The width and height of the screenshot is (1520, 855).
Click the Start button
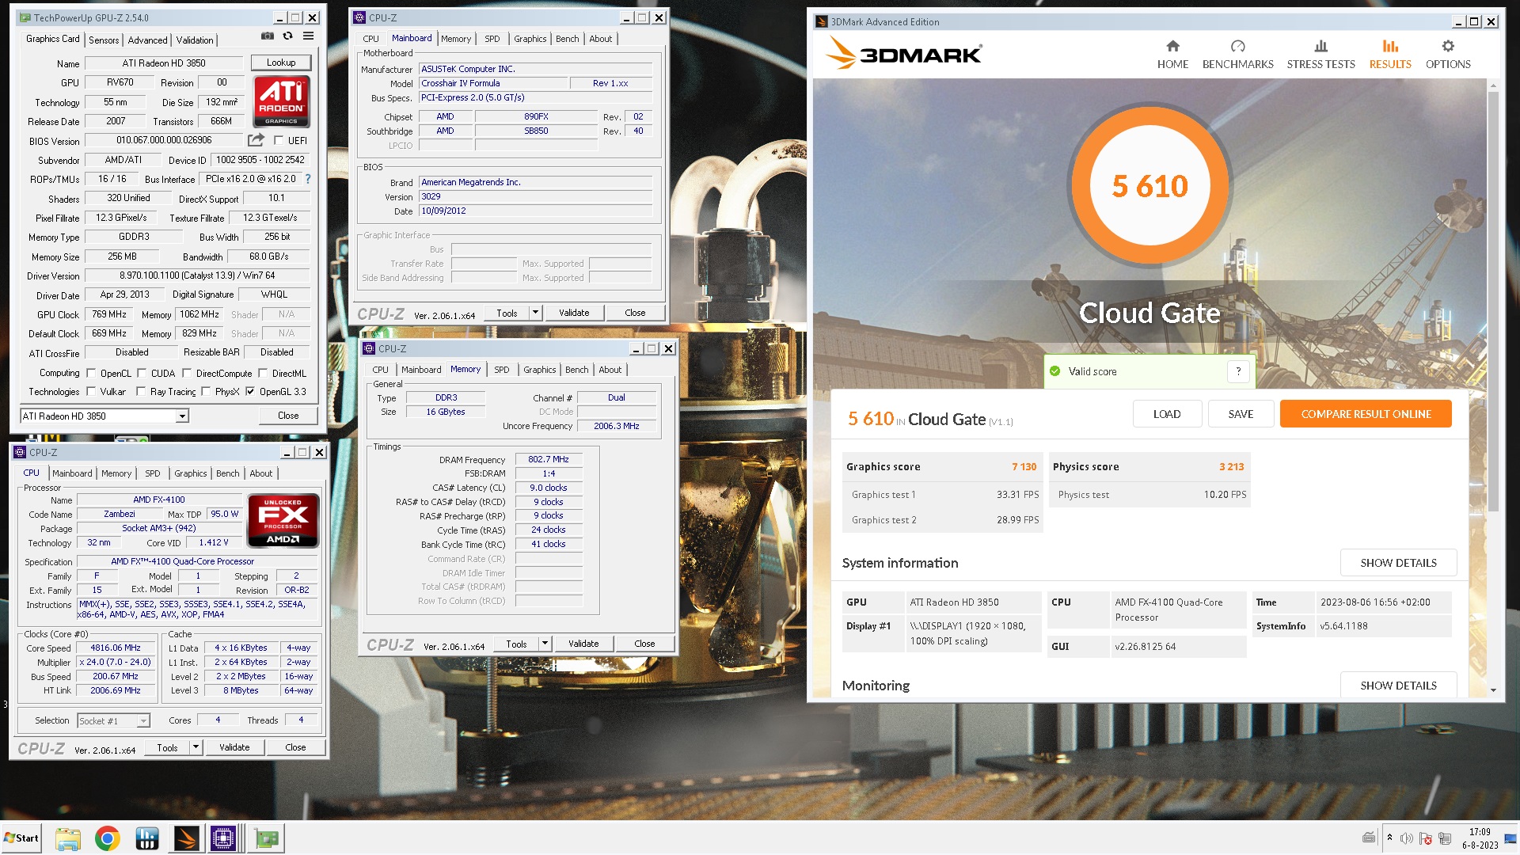pos(21,838)
